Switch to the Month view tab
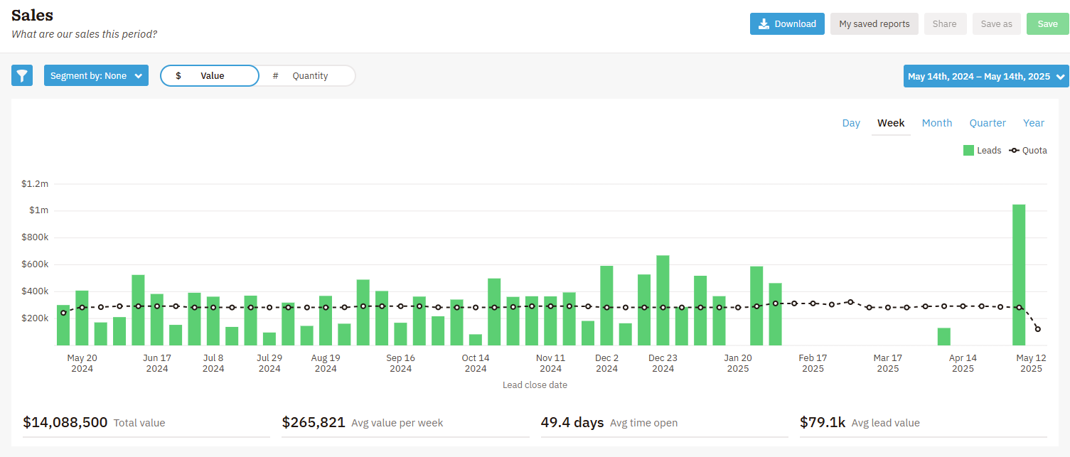Image resolution: width=1070 pixels, height=457 pixels. click(x=936, y=123)
